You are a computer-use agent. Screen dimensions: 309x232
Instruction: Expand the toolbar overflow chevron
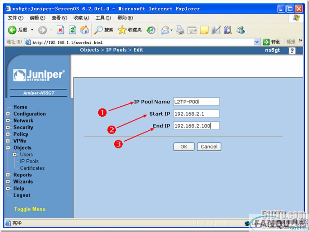pyautogui.click(x=300, y=40)
